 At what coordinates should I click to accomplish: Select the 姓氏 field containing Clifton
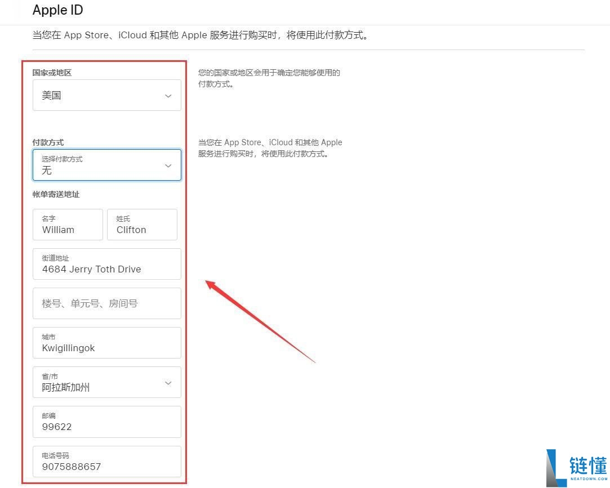(x=142, y=225)
